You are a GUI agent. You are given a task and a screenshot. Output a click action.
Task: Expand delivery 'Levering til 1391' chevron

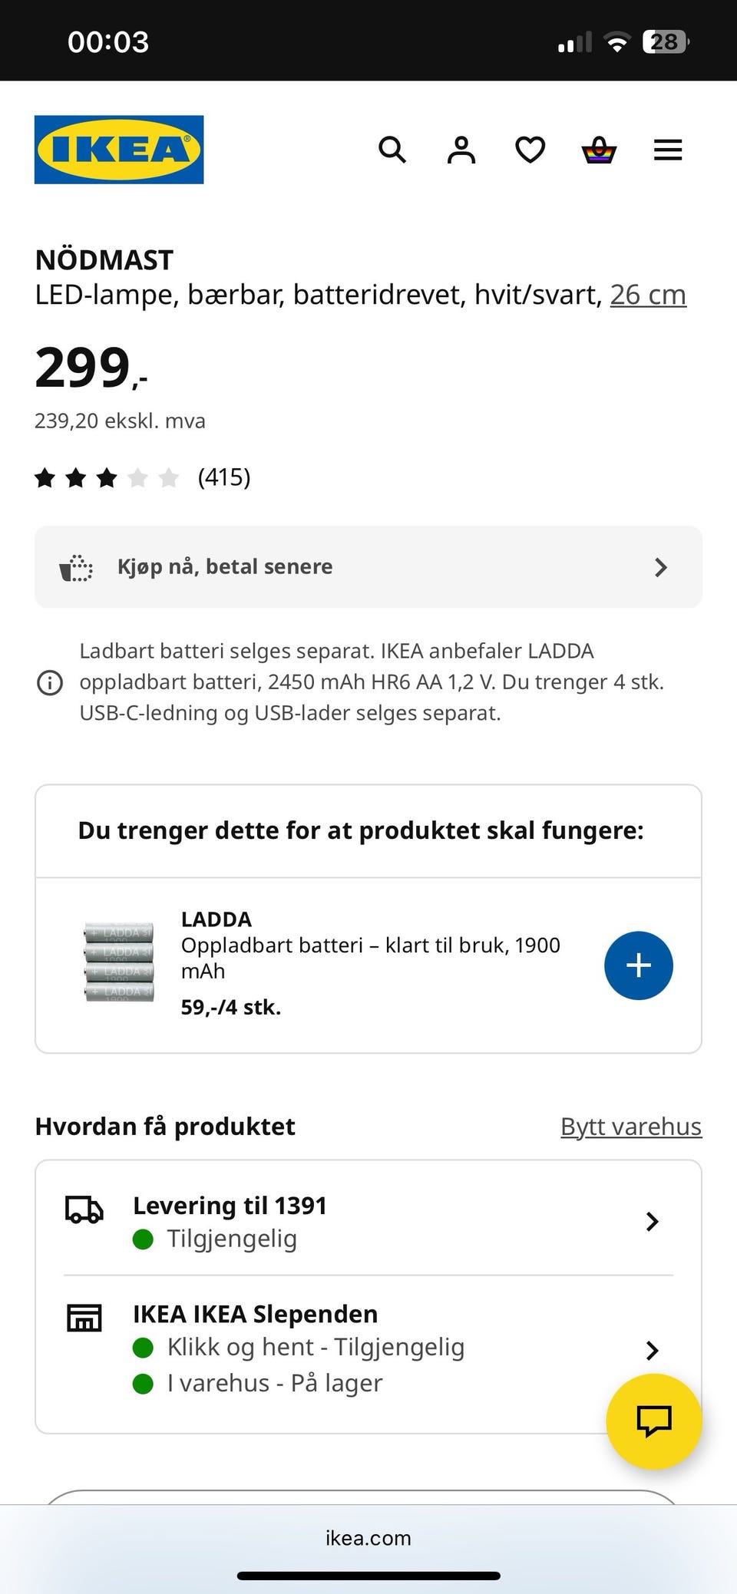click(652, 1221)
